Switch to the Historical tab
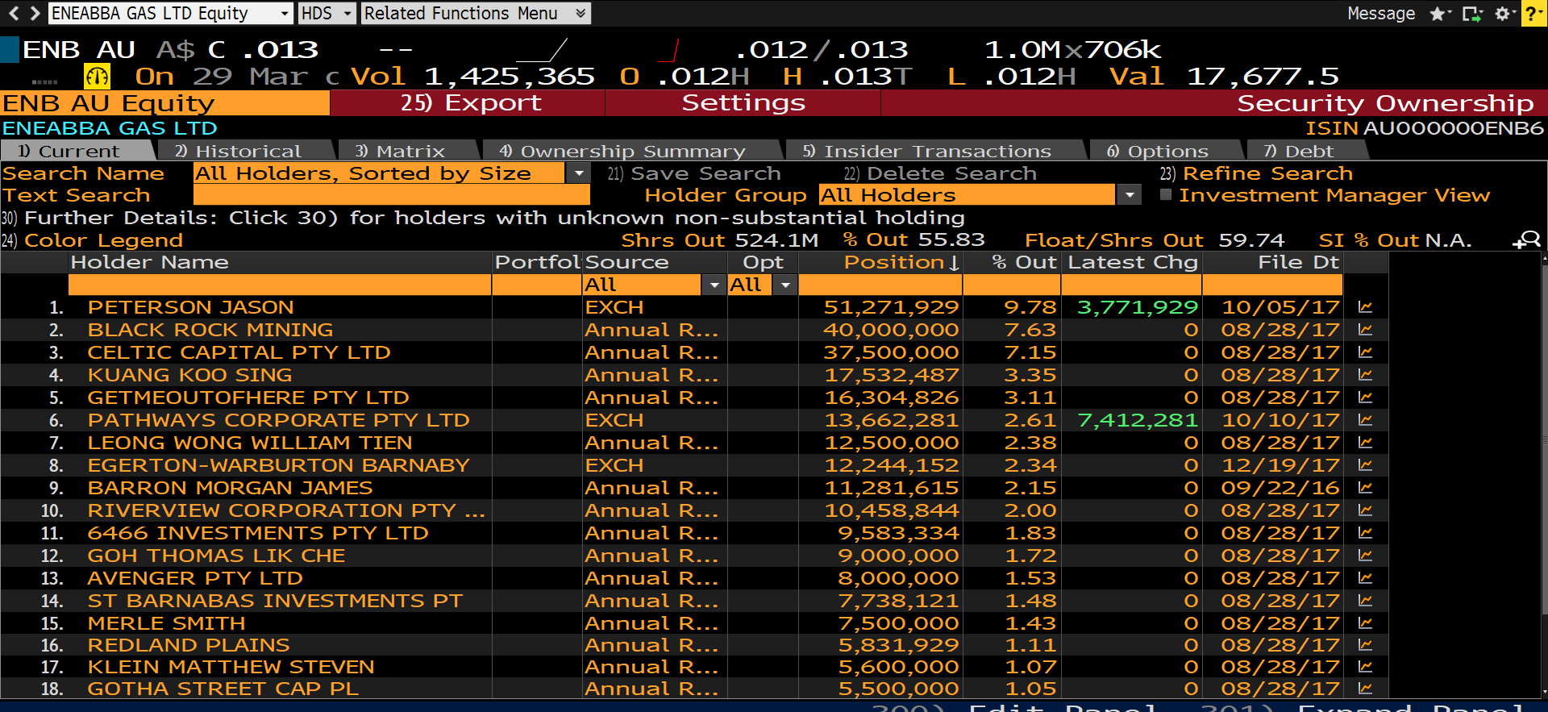This screenshot has width=1548, height=712. 245,151
